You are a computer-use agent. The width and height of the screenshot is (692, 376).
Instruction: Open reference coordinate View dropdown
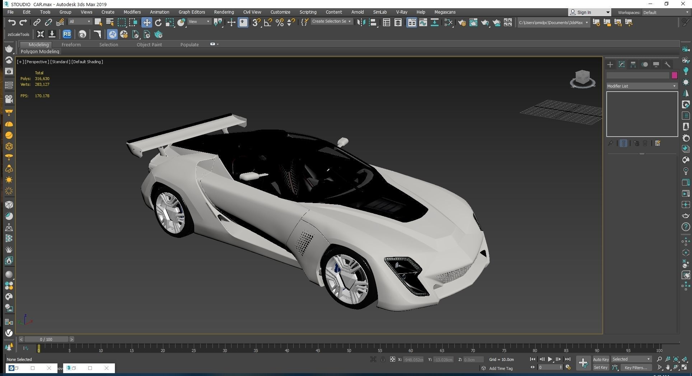point(199,22)
